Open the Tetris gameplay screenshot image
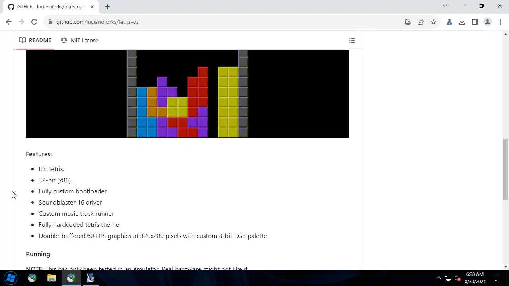 click(x=187, y=94)
